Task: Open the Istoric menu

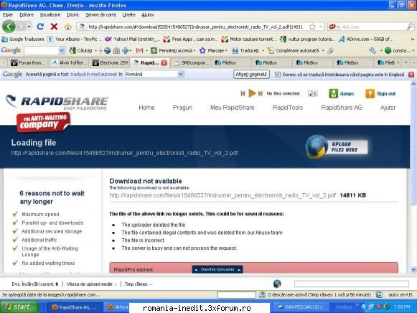Action: 73,15
